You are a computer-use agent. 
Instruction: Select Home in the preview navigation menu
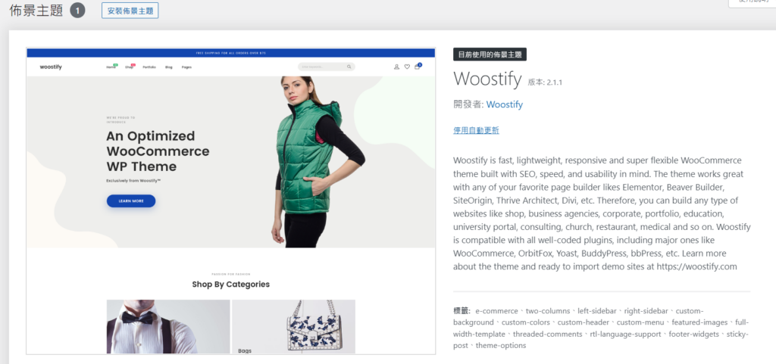111,67
